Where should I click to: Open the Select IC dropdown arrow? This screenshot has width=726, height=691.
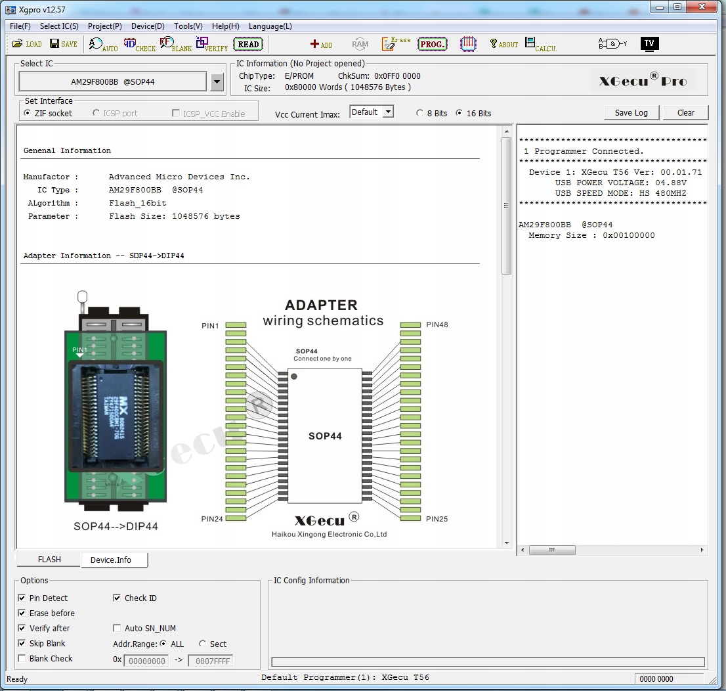[217, 81]
